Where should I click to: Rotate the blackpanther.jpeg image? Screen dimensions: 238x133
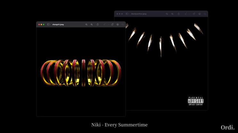pyautogui.click(x=194, y=14)
